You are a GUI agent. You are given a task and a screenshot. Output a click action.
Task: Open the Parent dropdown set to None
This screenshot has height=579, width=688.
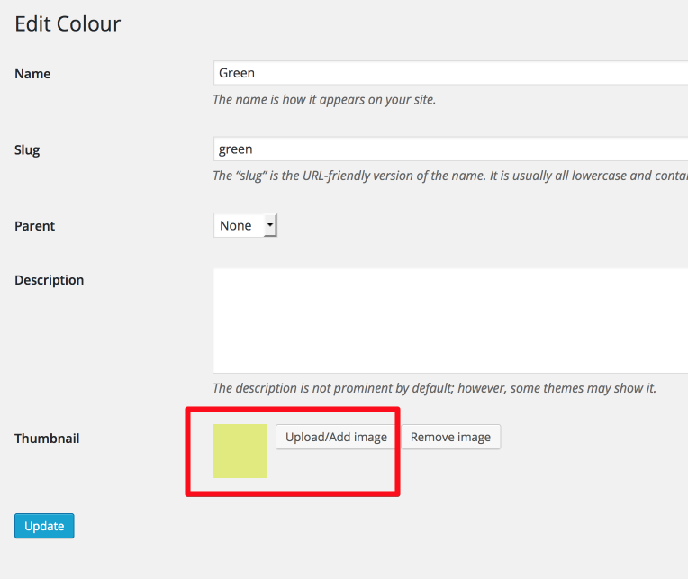(245, 225)
